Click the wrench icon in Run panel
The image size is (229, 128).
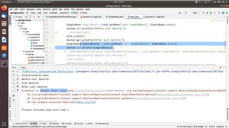tap(14, 75)
